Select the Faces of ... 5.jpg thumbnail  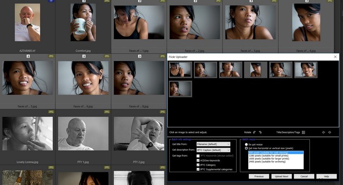click(x=27, y=78)
